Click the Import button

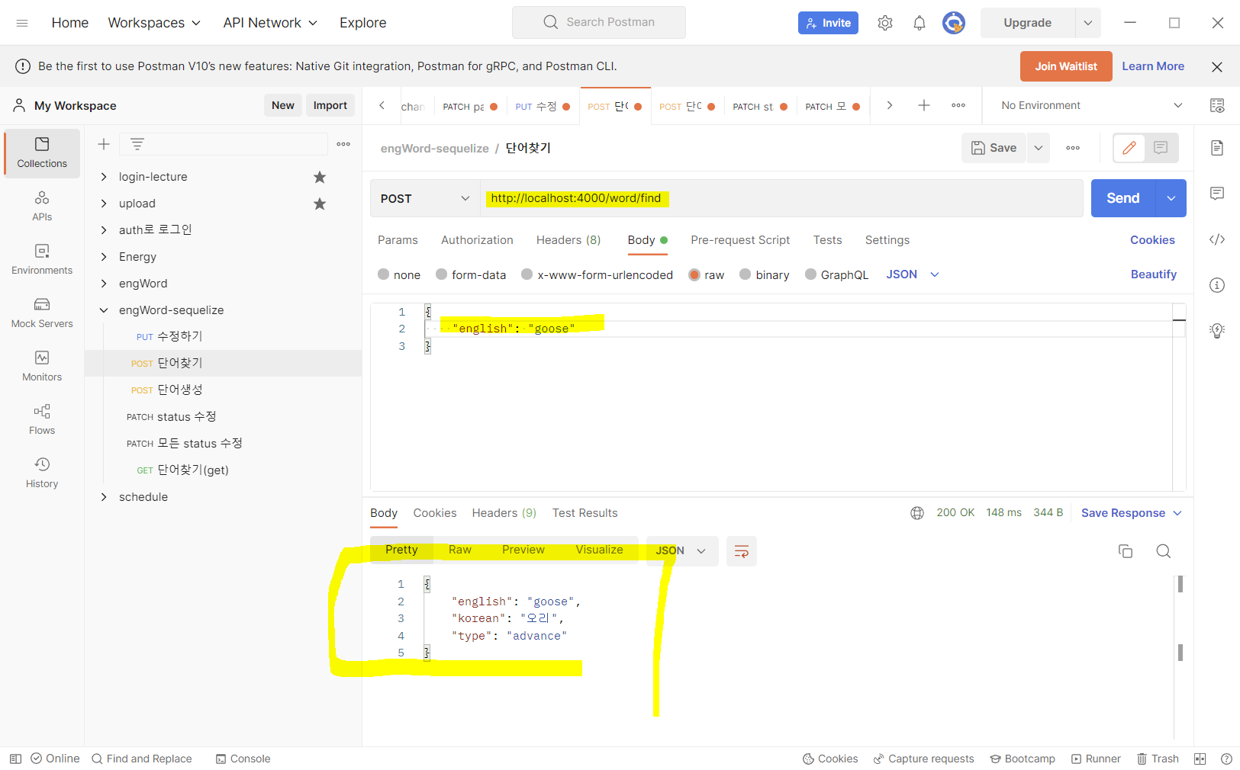pos(330,105)
